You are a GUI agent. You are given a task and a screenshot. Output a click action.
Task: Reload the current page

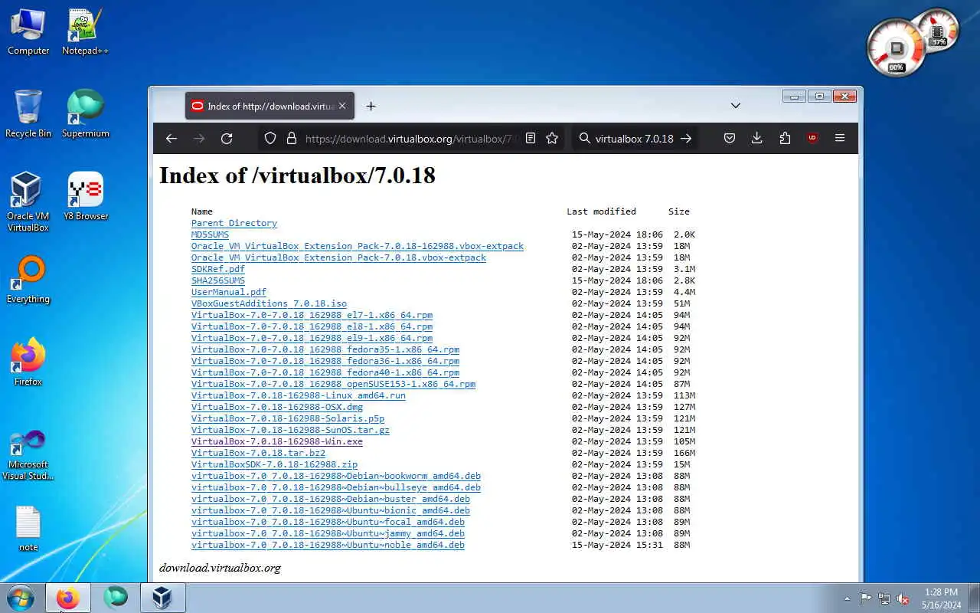coord(227,139)
